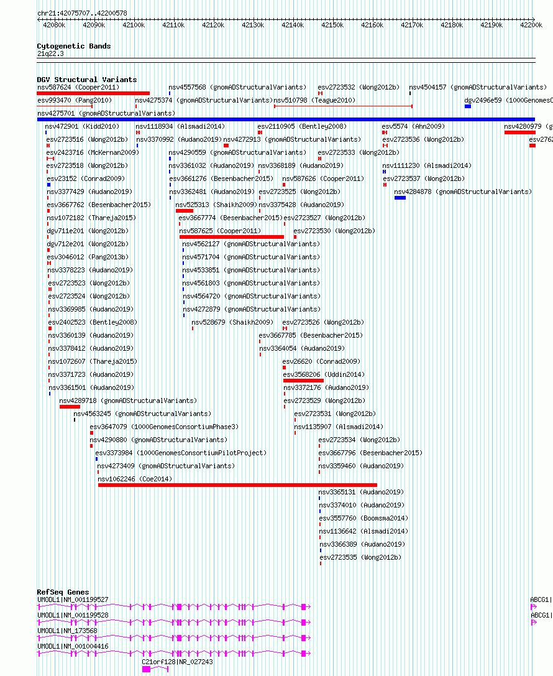The width and height of the screenshot is (553, 676).
Task: Click the esv3568206 (Uddin2014) label
Action: pyautogui.click(x=324, y=374)
